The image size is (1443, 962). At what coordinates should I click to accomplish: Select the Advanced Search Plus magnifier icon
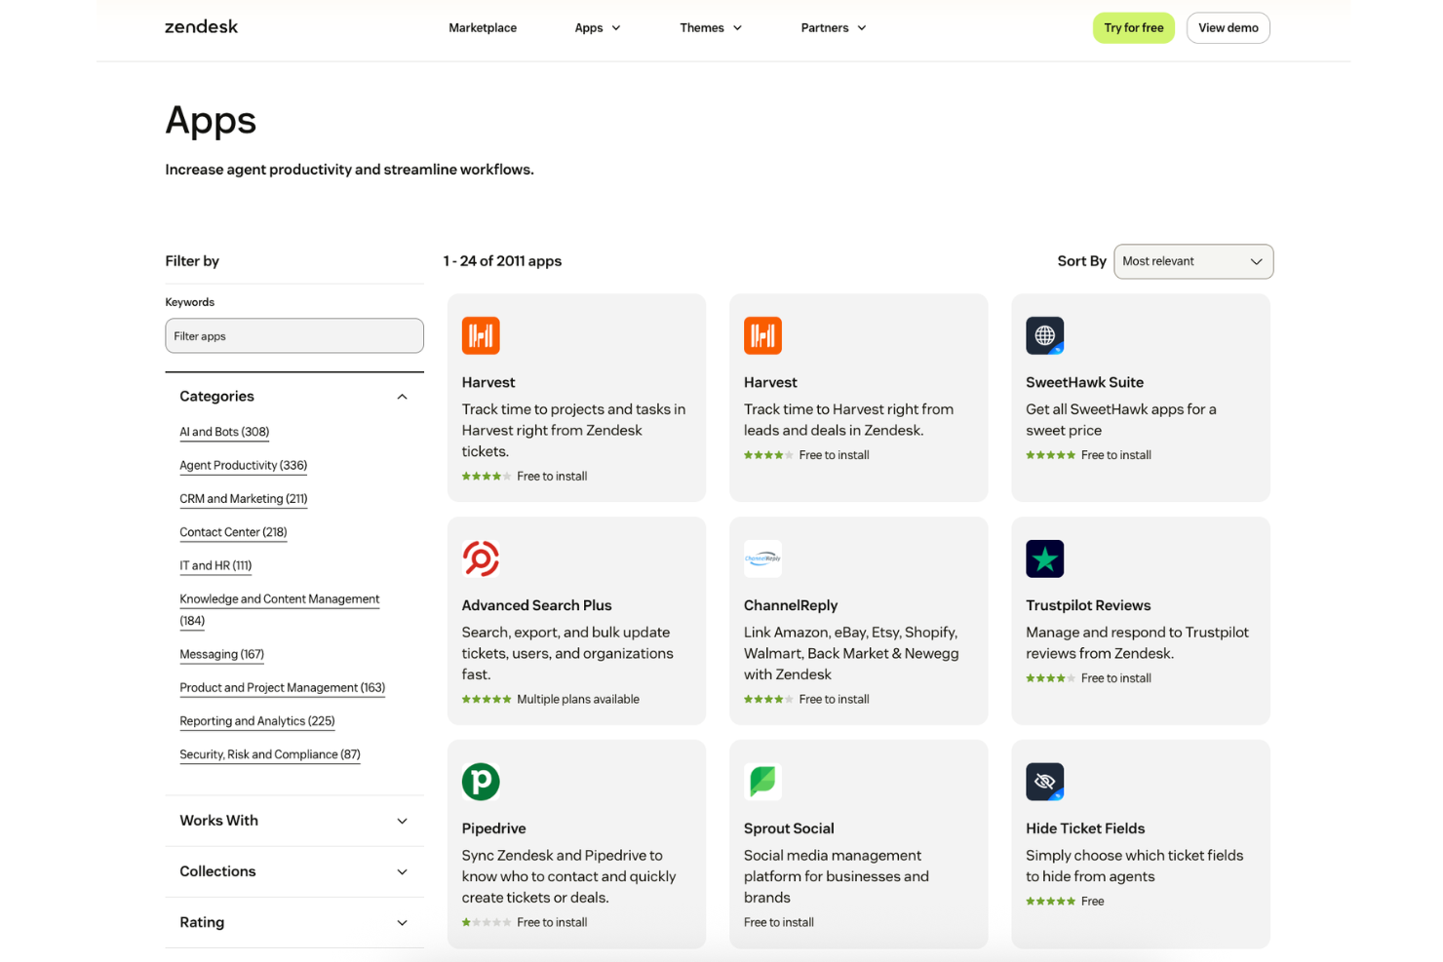point(481,558)
